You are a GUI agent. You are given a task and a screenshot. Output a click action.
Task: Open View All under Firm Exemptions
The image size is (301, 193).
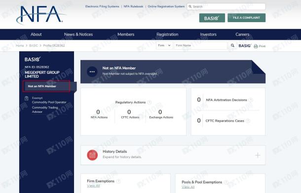coord(93,186)
